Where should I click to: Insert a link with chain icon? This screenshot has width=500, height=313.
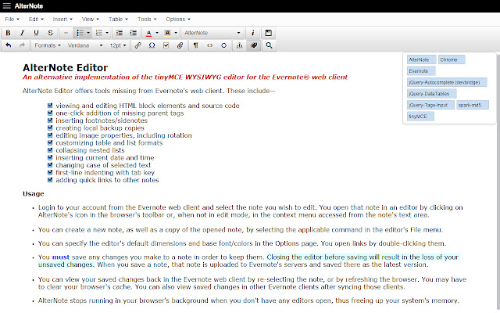[137, 45]
